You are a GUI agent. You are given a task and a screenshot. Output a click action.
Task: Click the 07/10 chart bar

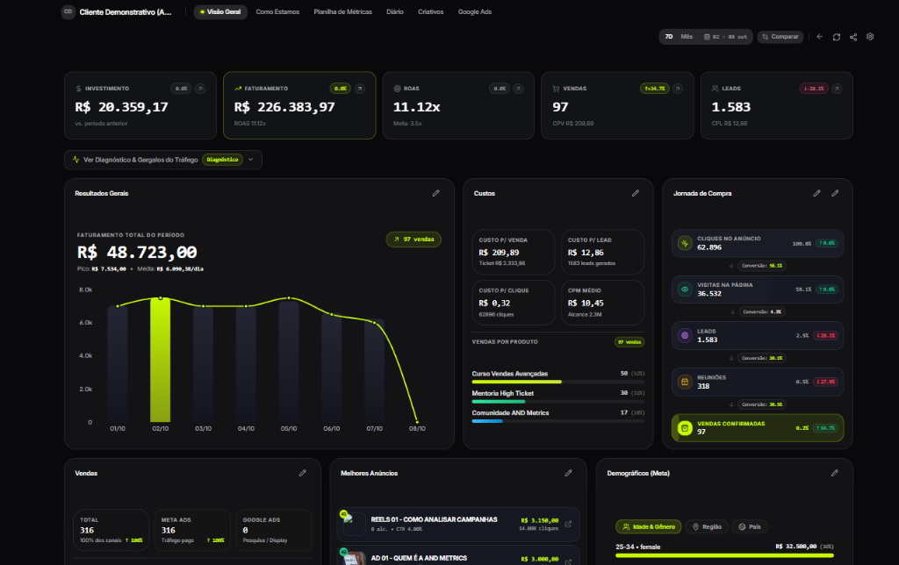click(x=374, y=371)
